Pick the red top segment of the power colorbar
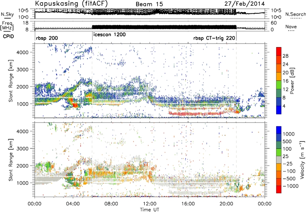Screen dimensions: 306x212 279,51
